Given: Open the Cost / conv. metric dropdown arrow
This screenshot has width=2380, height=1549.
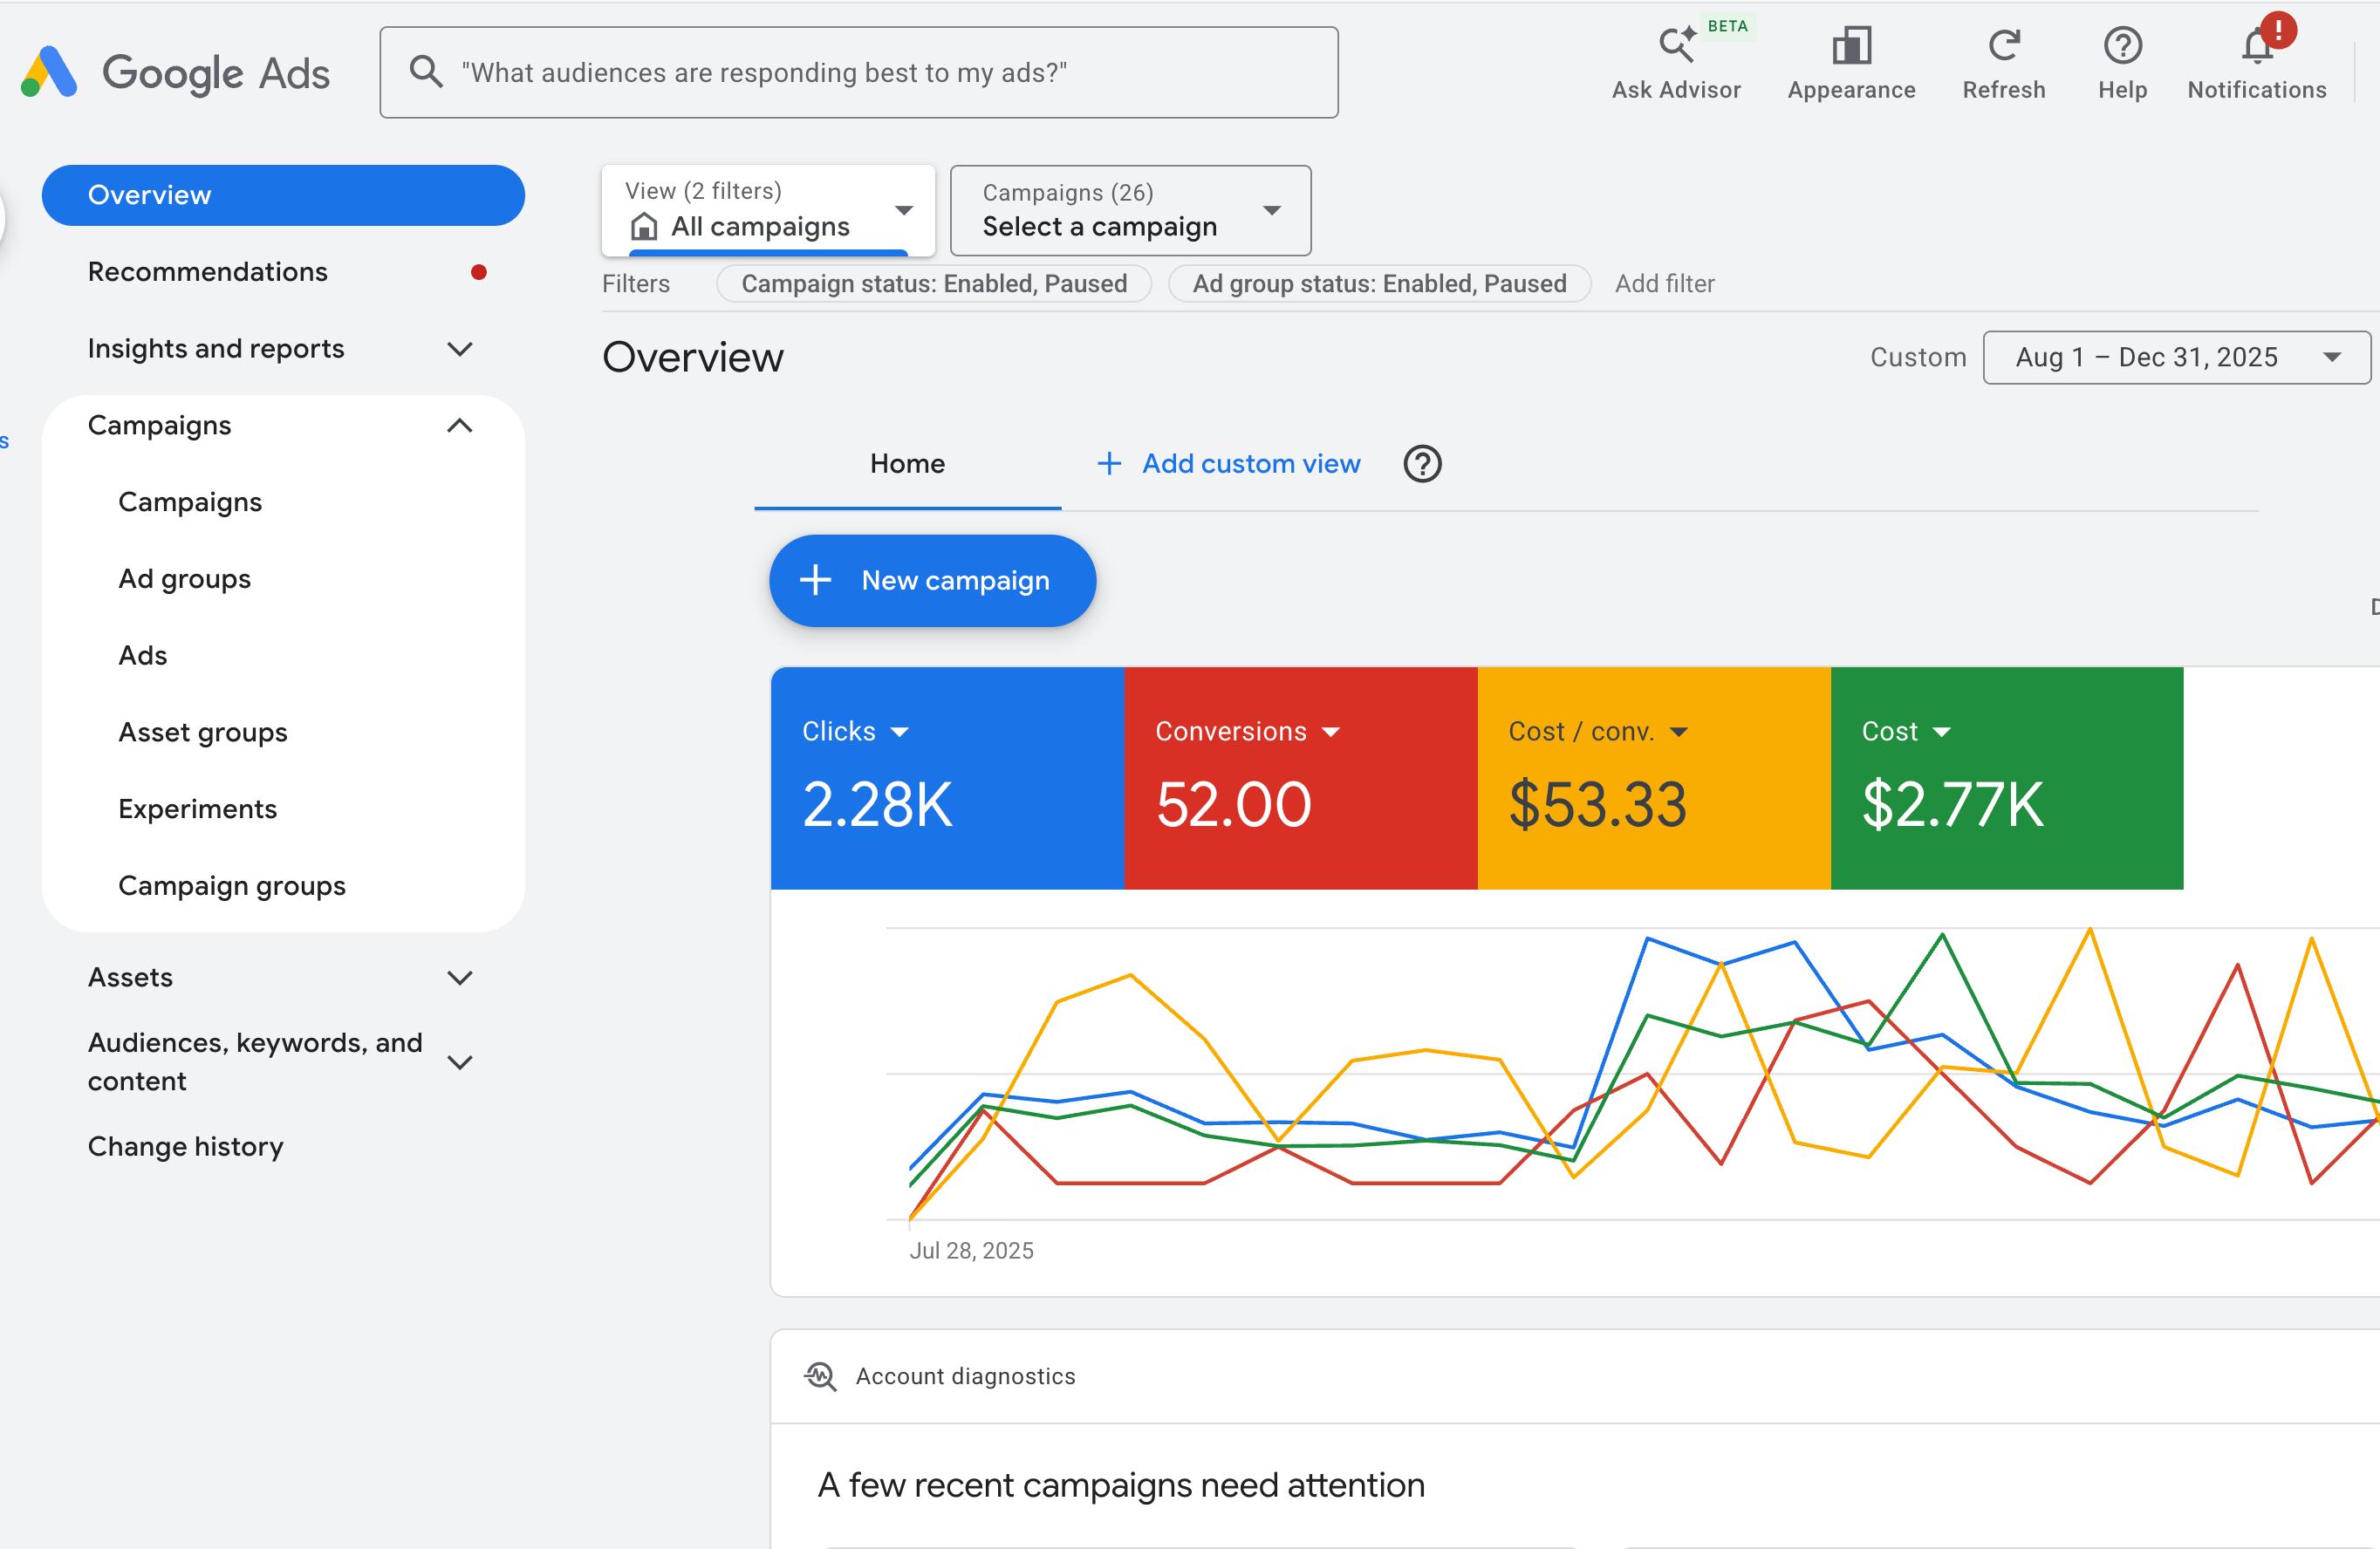Looking at the screenshot, I should coord(1679,732).
